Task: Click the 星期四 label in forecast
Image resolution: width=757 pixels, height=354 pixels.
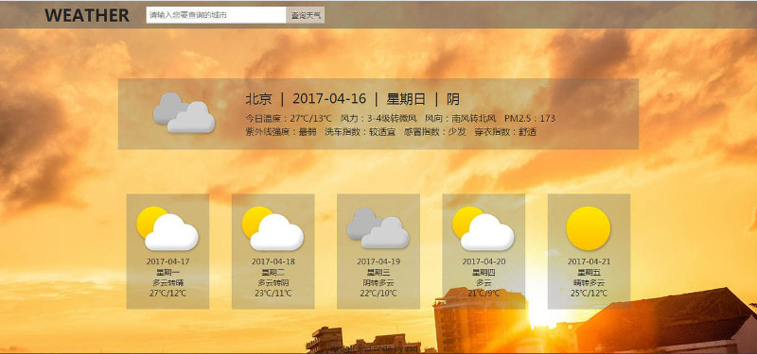Action: 484,272
